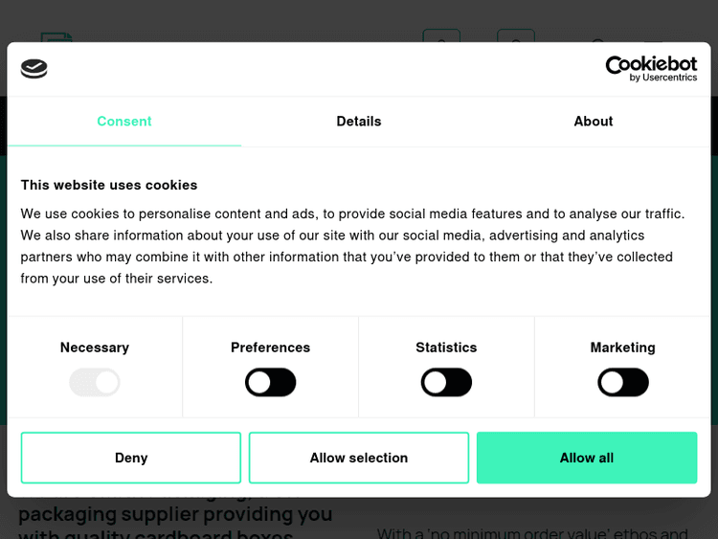
Task: Click the Necessary label
Action: pos(95,348)
